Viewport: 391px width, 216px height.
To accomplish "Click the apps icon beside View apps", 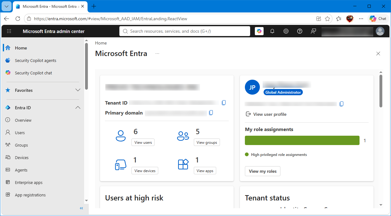I will (183, 164).
